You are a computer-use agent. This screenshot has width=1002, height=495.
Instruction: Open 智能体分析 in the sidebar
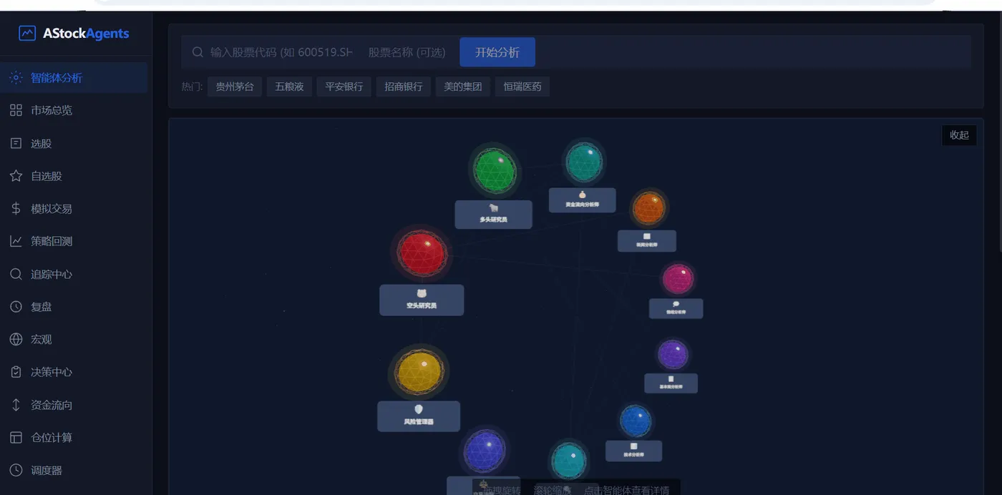point(74,77)
